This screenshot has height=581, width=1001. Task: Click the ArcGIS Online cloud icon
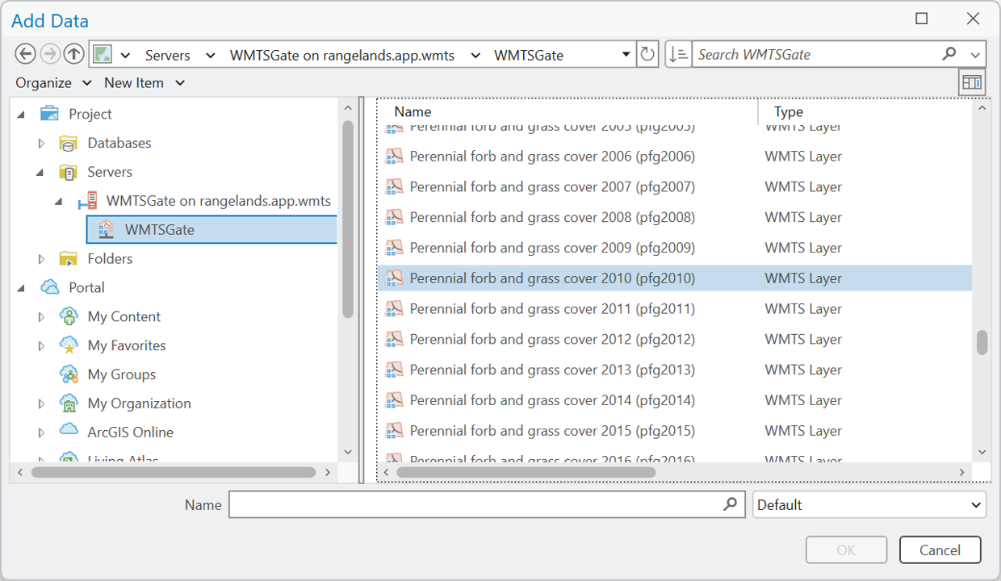[x=69, y=432]
